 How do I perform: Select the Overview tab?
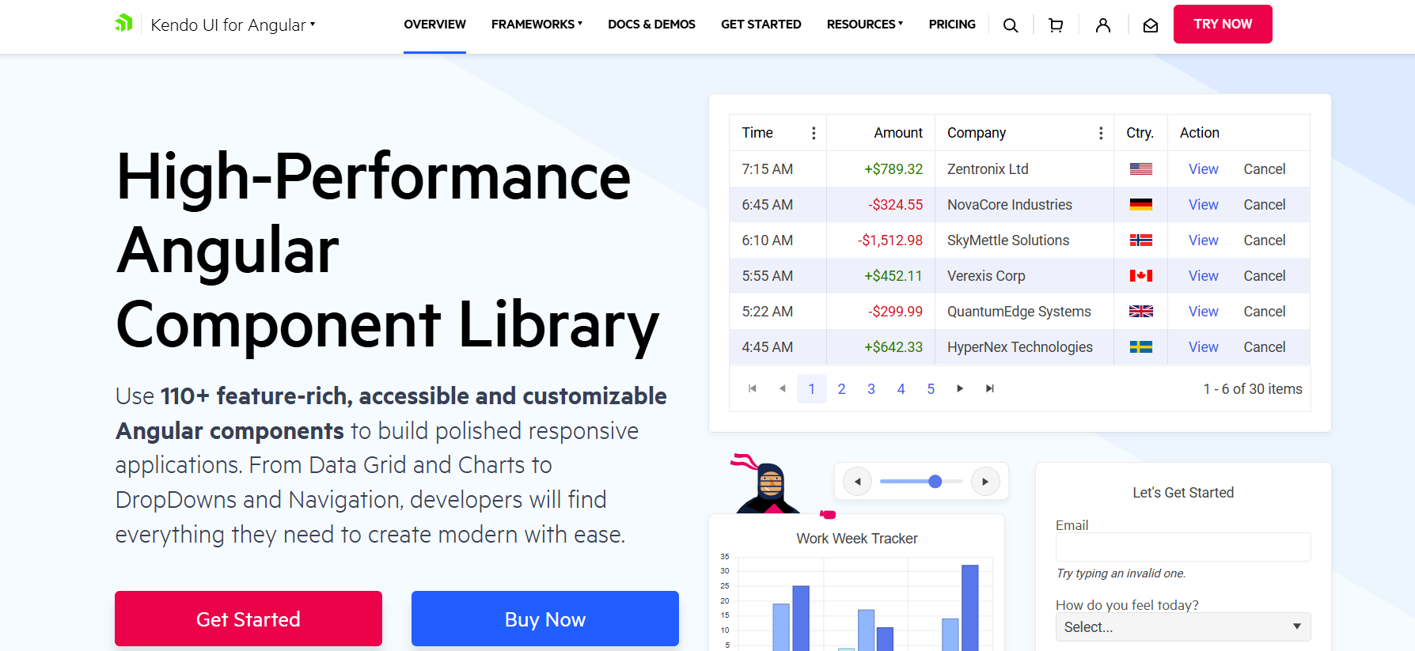tap(434, 25)
